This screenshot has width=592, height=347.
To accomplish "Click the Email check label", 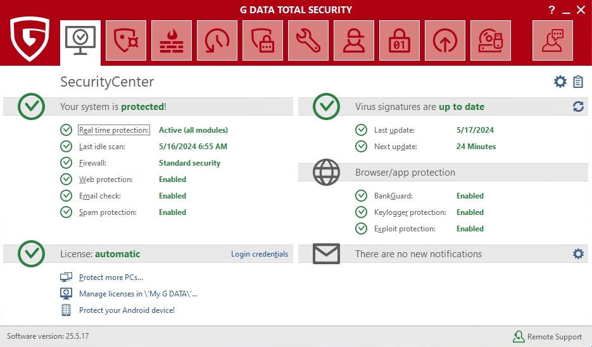I will [x=99, y=196].
